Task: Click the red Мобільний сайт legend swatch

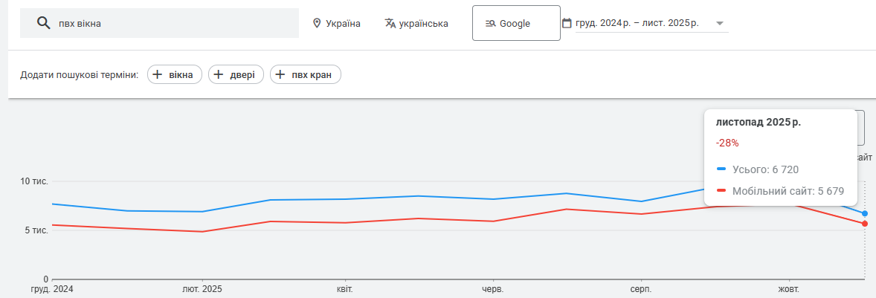Action: pyautogui.click(x=721, y=191)
